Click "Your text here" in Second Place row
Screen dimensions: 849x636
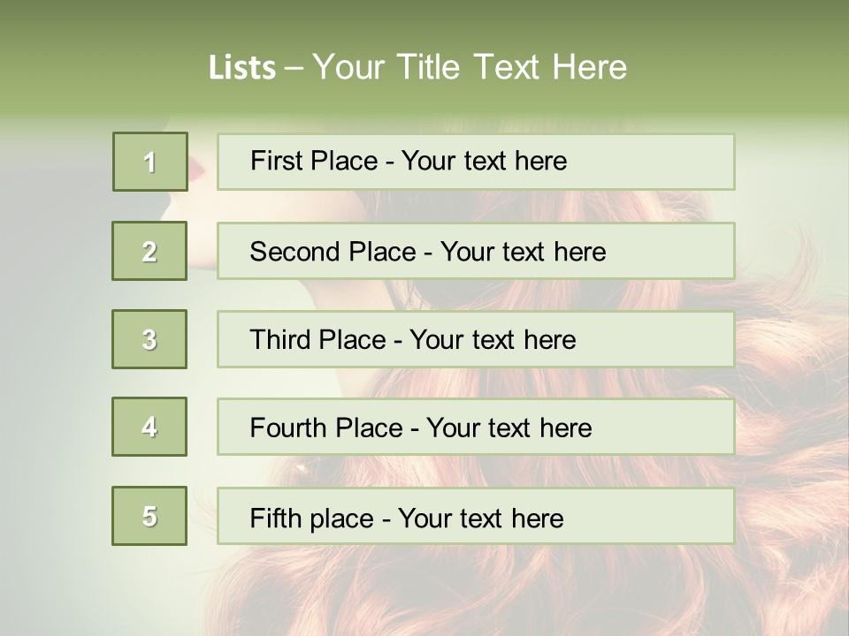pos(523,252)
